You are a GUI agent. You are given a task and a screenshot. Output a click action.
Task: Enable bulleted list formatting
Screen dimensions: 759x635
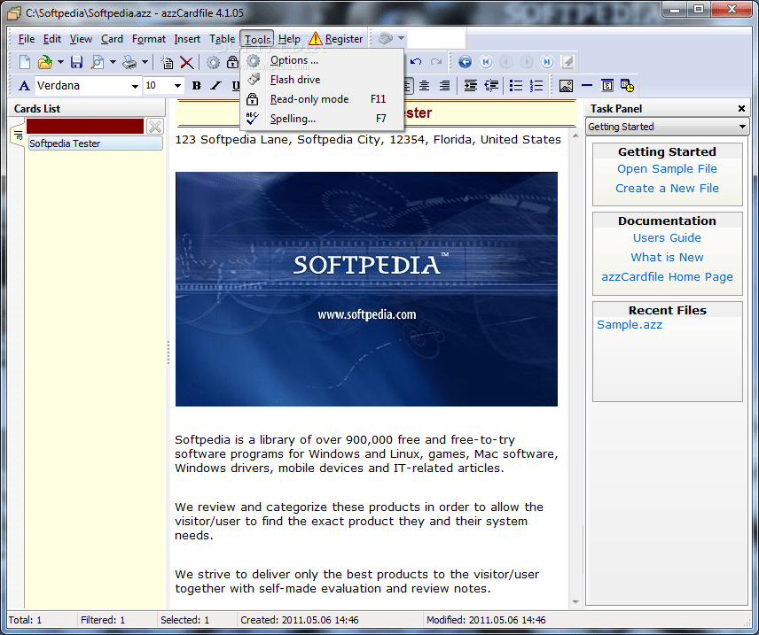coord(516,85)
